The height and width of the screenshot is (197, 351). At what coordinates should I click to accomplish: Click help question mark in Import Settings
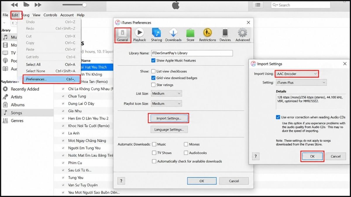click(255, 156)
